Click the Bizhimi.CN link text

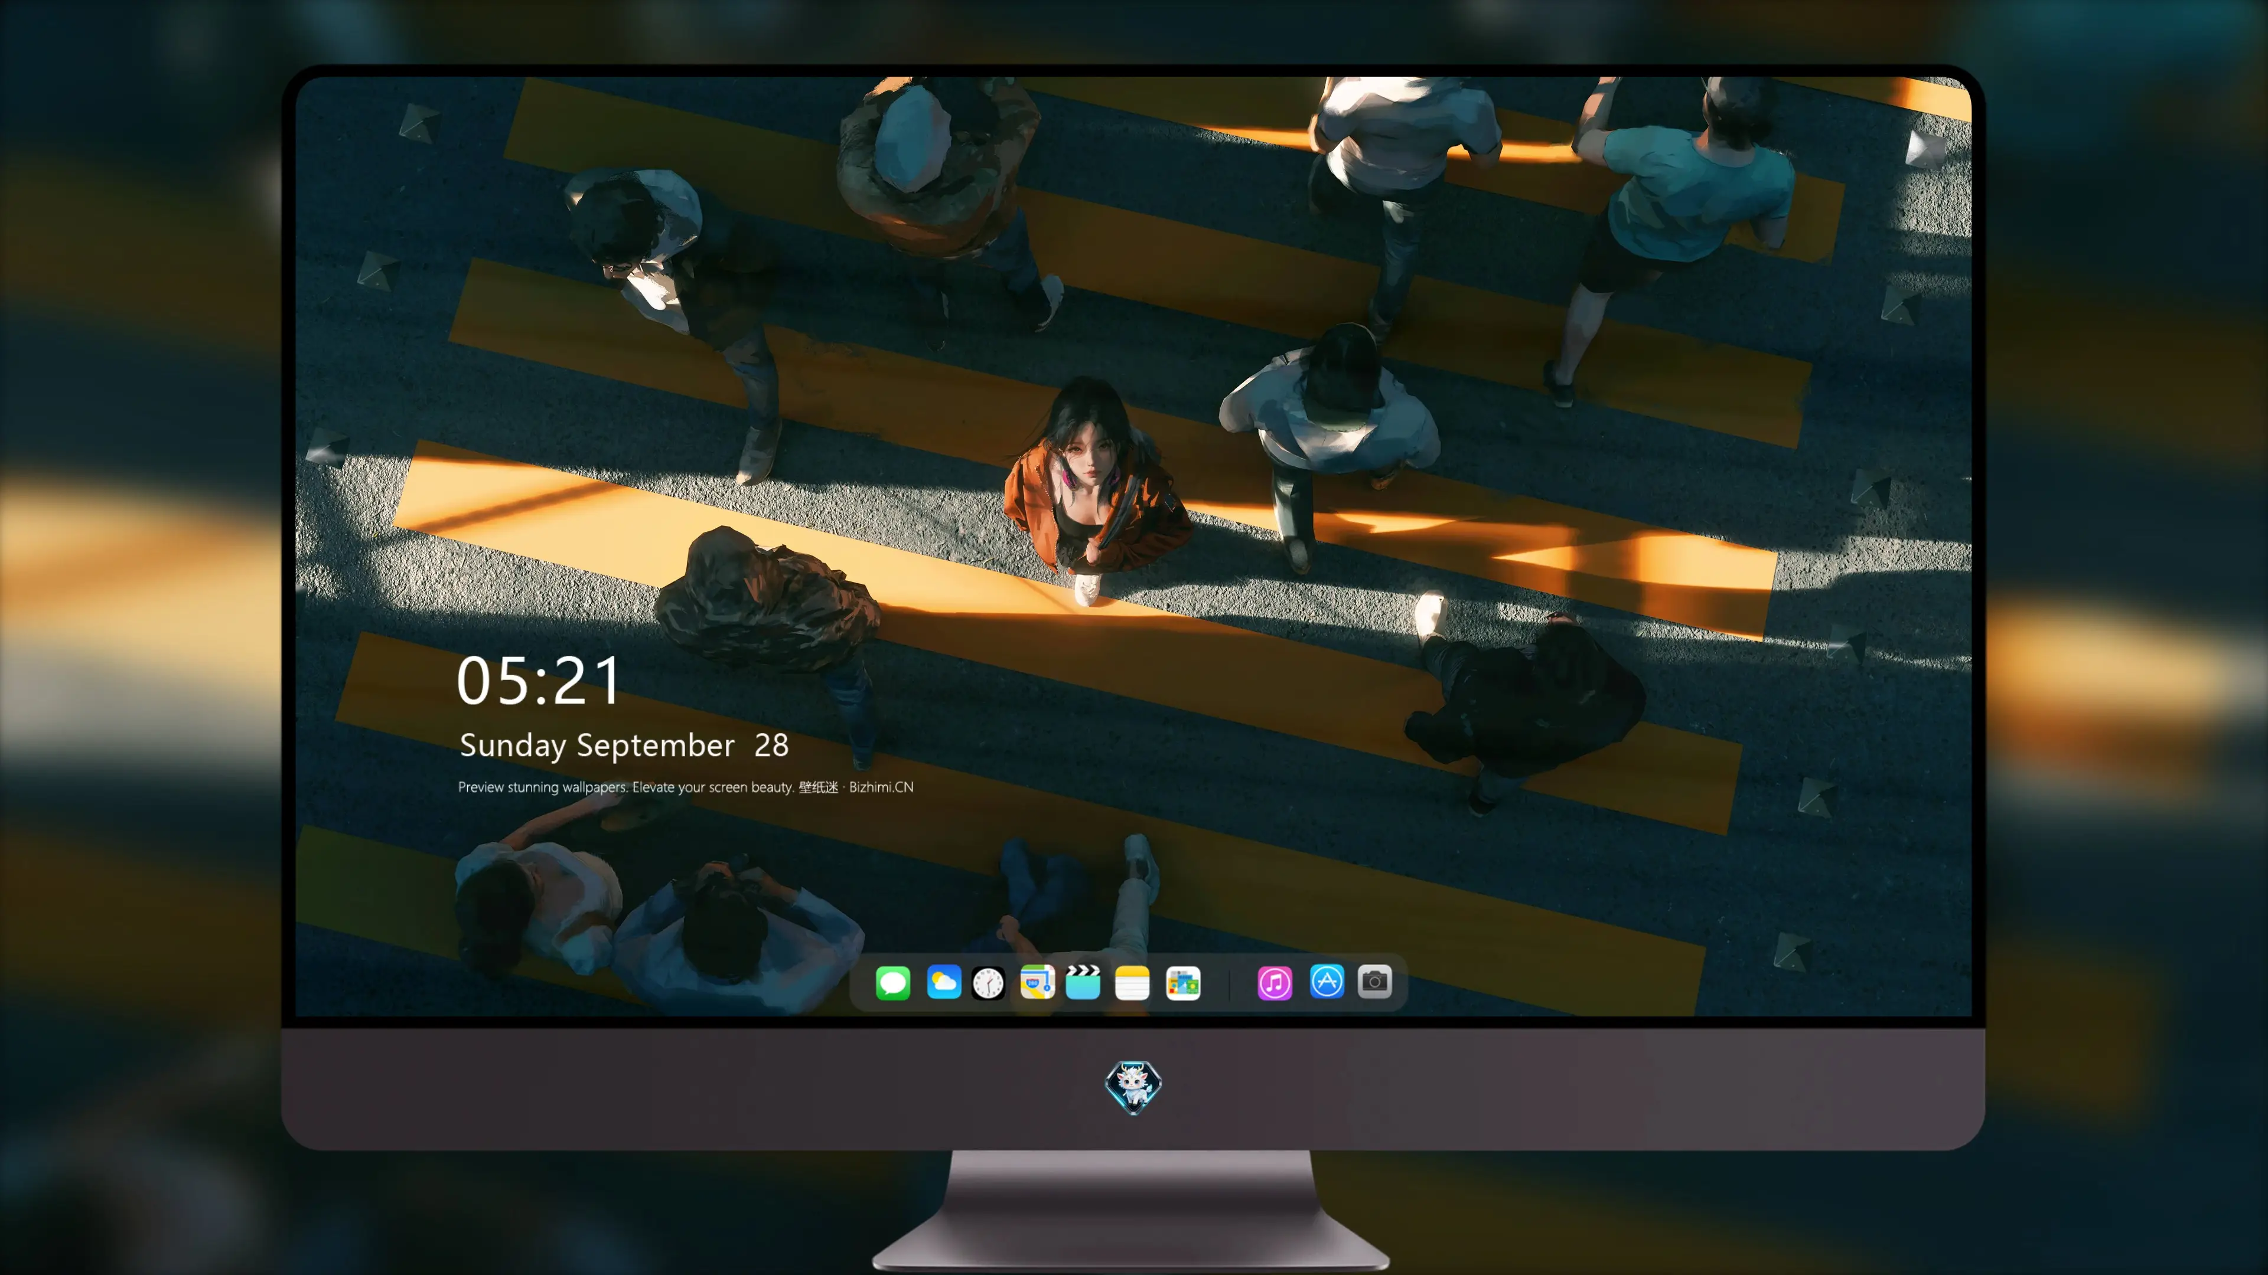[x=881, y=787]
